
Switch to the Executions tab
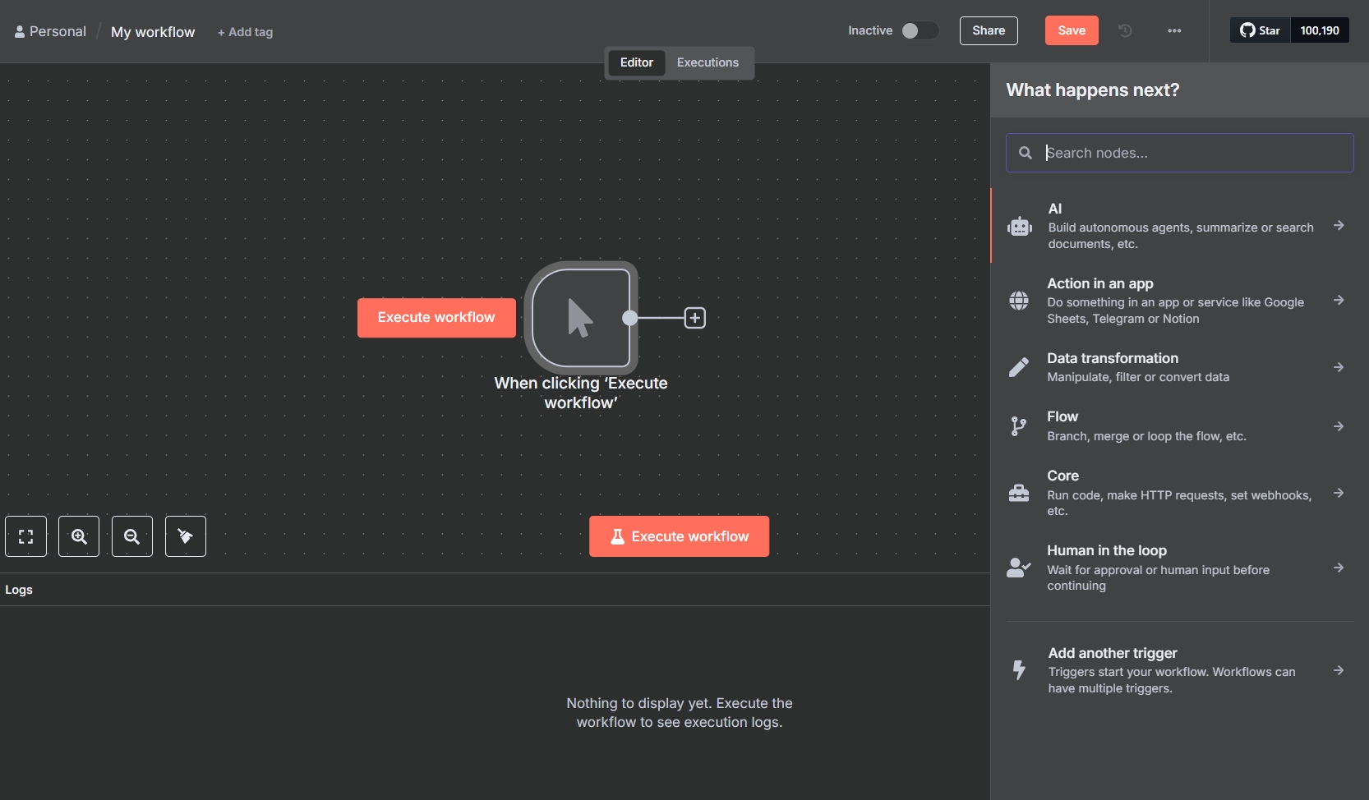(708, 62)
